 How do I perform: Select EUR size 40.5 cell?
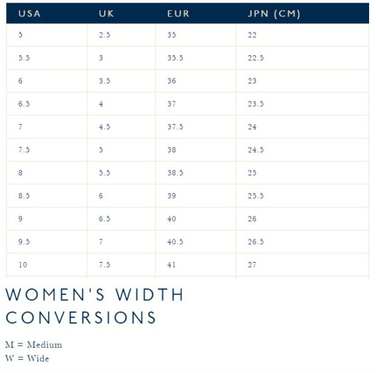(196, 242)
